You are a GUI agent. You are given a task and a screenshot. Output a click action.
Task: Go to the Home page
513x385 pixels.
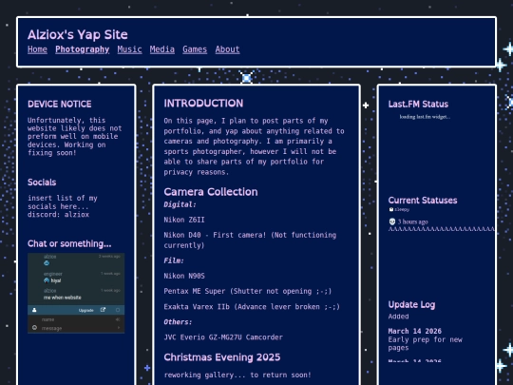tap(37, 49)
